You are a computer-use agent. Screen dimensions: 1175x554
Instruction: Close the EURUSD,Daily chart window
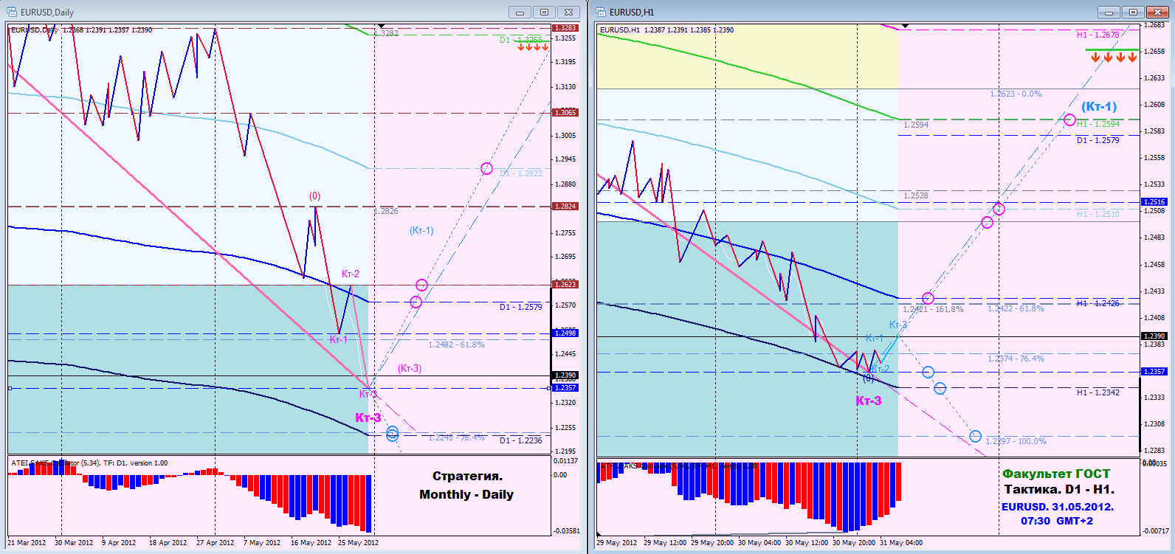[x=568, y=12]
